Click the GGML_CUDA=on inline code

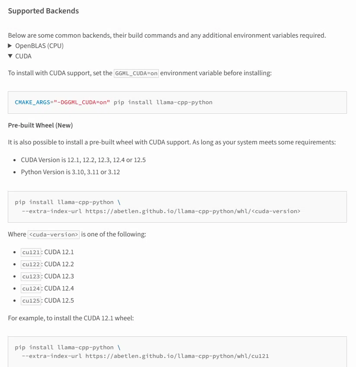tap(136, 73)
